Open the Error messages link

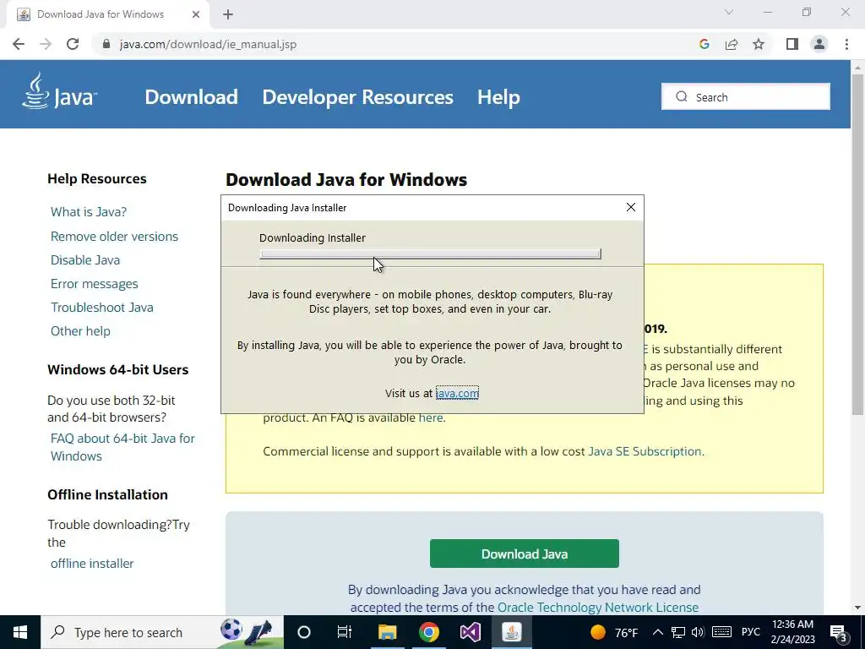coord(95,284)
